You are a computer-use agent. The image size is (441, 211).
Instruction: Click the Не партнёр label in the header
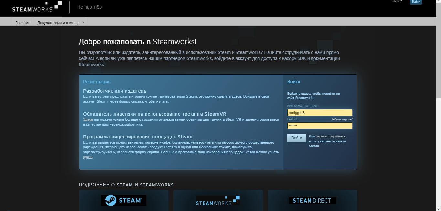(89, 7)
